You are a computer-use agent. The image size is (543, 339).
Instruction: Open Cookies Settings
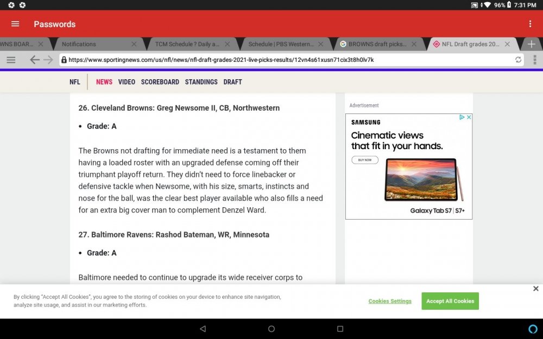[390, 301]
